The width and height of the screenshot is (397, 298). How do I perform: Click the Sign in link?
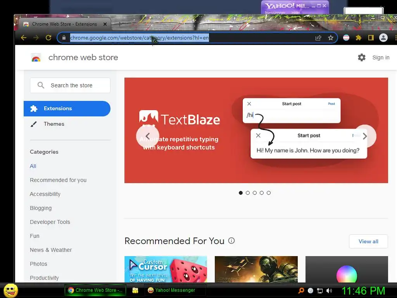point(381,57)
